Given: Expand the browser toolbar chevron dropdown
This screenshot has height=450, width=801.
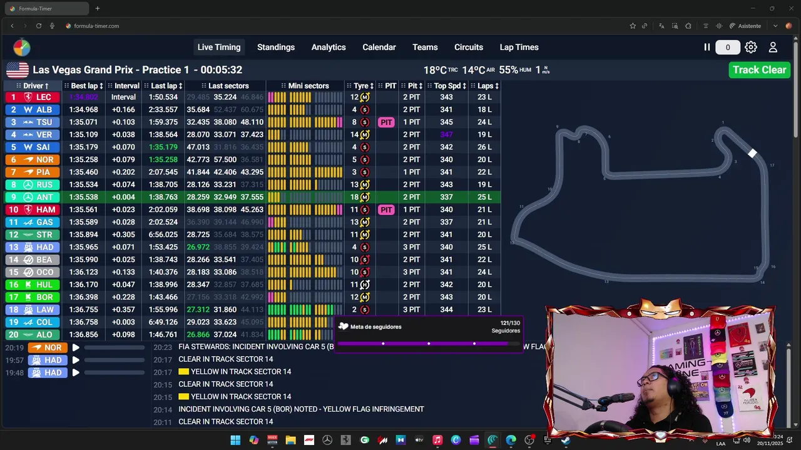Looking at the screenshot, I should coord(775,26).
